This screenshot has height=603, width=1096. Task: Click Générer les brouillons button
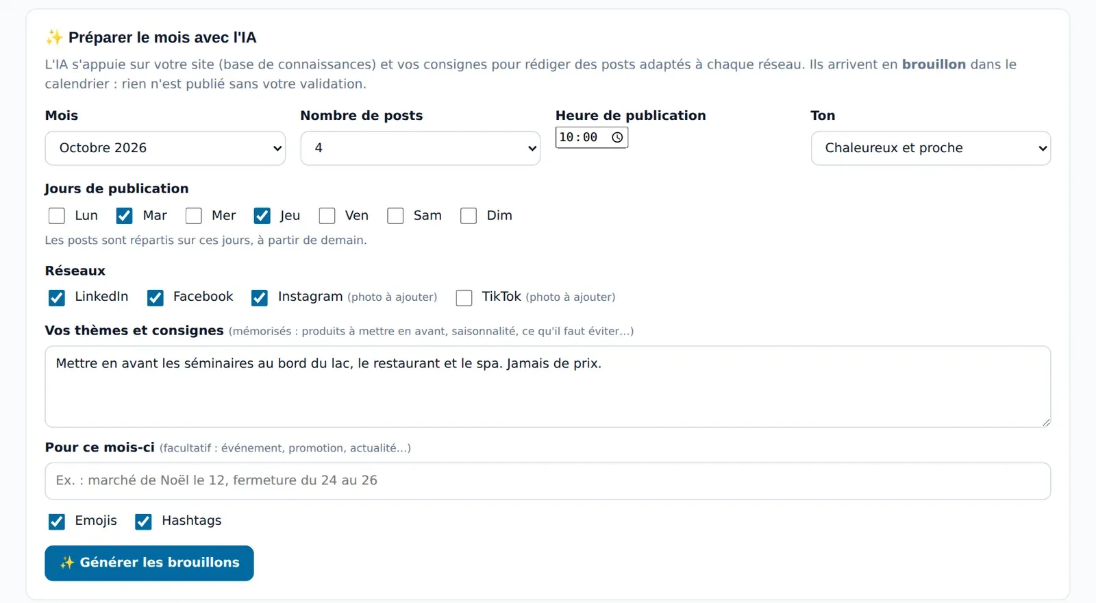(x=149, y=563)
